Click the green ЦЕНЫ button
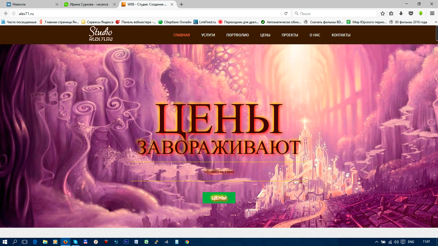 coord(219,198)
